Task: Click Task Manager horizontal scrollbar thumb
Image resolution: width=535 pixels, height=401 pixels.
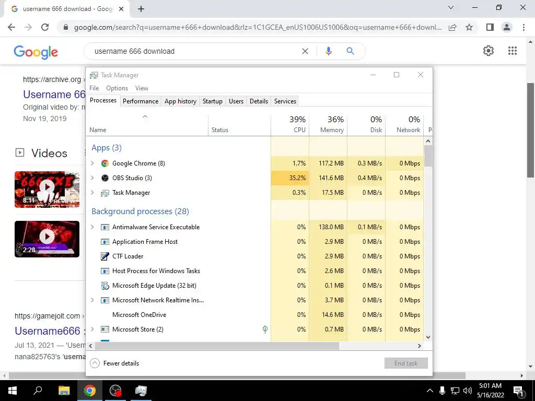Action: [x=217, y=346]
